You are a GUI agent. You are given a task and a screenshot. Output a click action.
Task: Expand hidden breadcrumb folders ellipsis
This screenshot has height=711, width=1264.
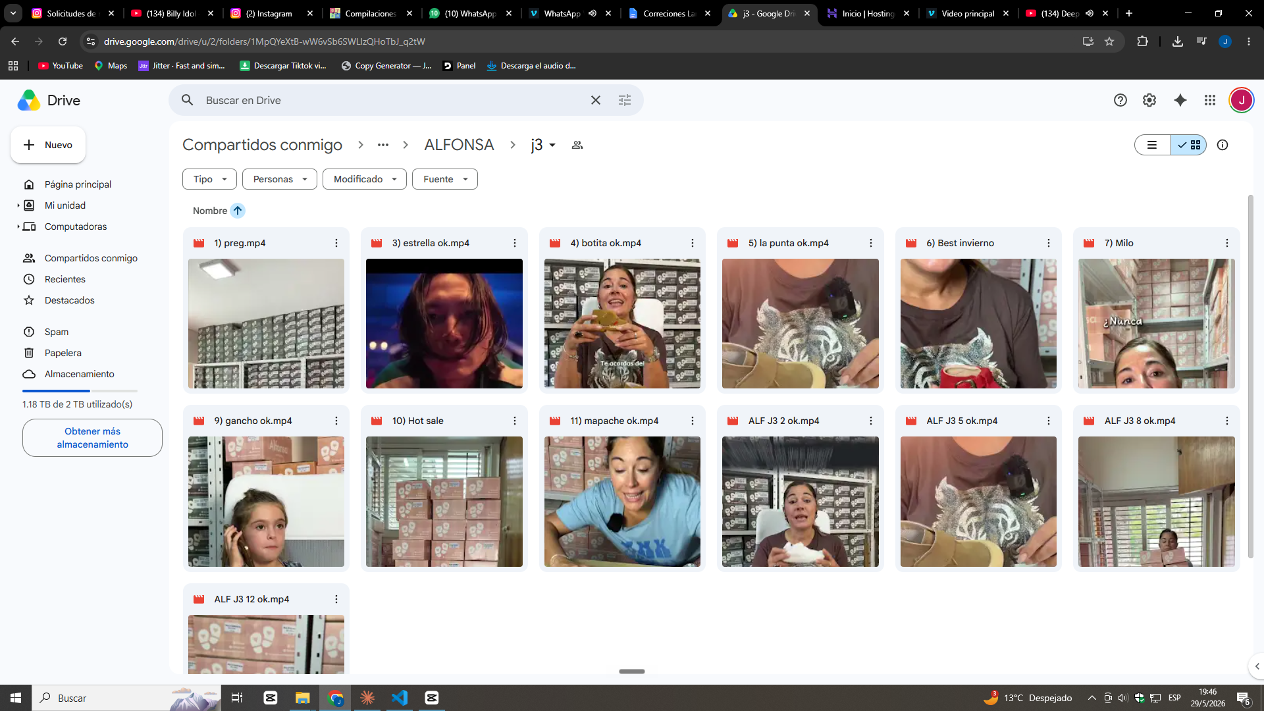tap(383, 145)
